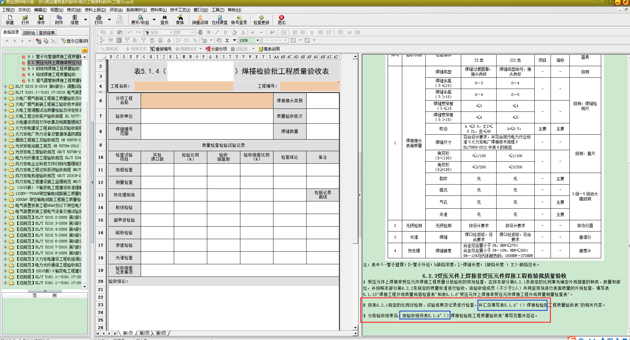Open the 替换 (Replace) tool
630x340 pixels.
coord(180,20)
